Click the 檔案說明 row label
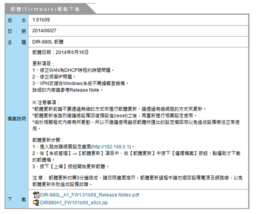This screenshot has width=256, height=214. (x=17, y=119)
